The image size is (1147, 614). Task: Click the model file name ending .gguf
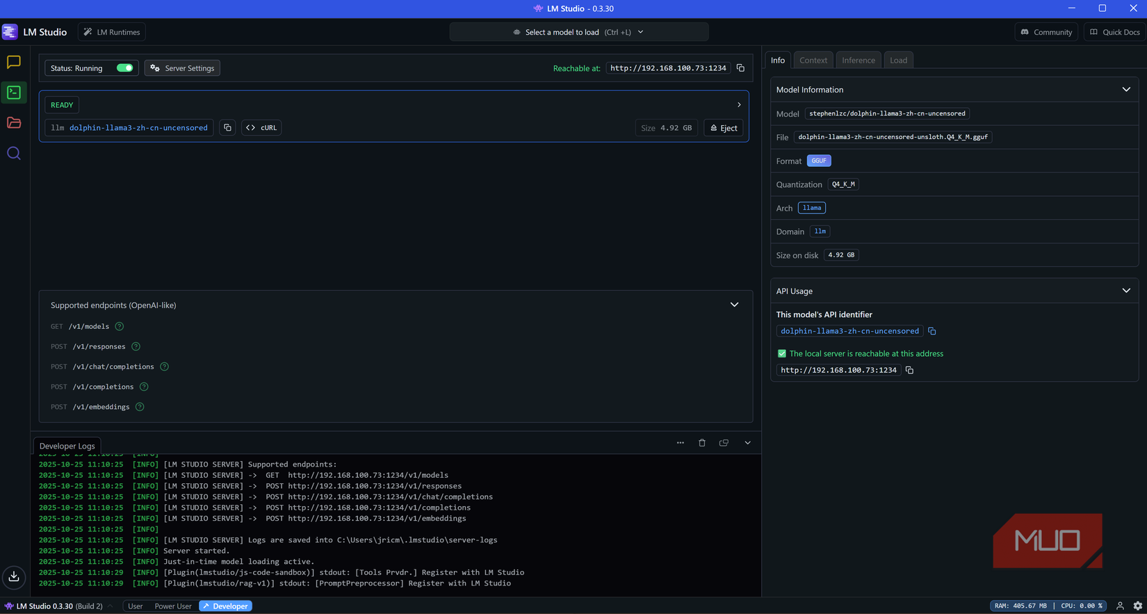(x=893, y=137)
